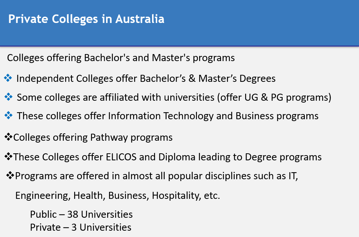Image resolution: width=359 pixels, height=237 pixels.
Task: Click the UG & PG programs parenthetical text
Action: (274, 98)
